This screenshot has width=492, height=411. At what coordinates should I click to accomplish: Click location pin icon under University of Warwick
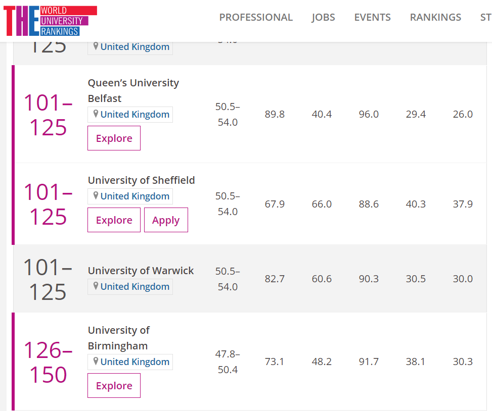(x=96, y=286)
